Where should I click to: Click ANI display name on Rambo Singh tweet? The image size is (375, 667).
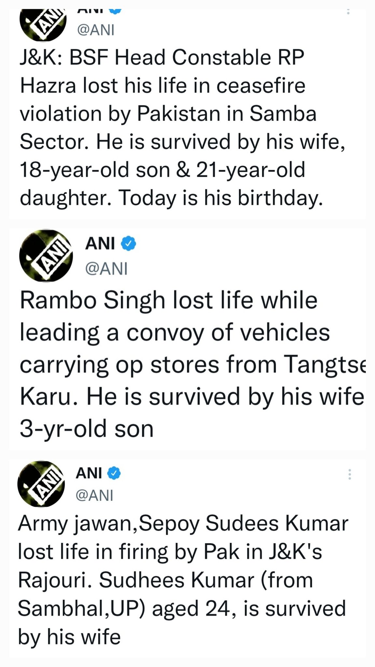click(x=100, y=244)
